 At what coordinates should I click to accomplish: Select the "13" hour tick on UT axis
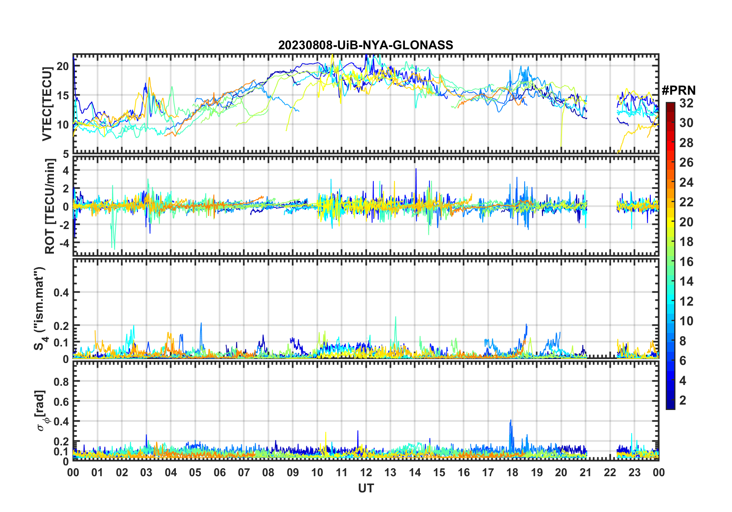390,472
